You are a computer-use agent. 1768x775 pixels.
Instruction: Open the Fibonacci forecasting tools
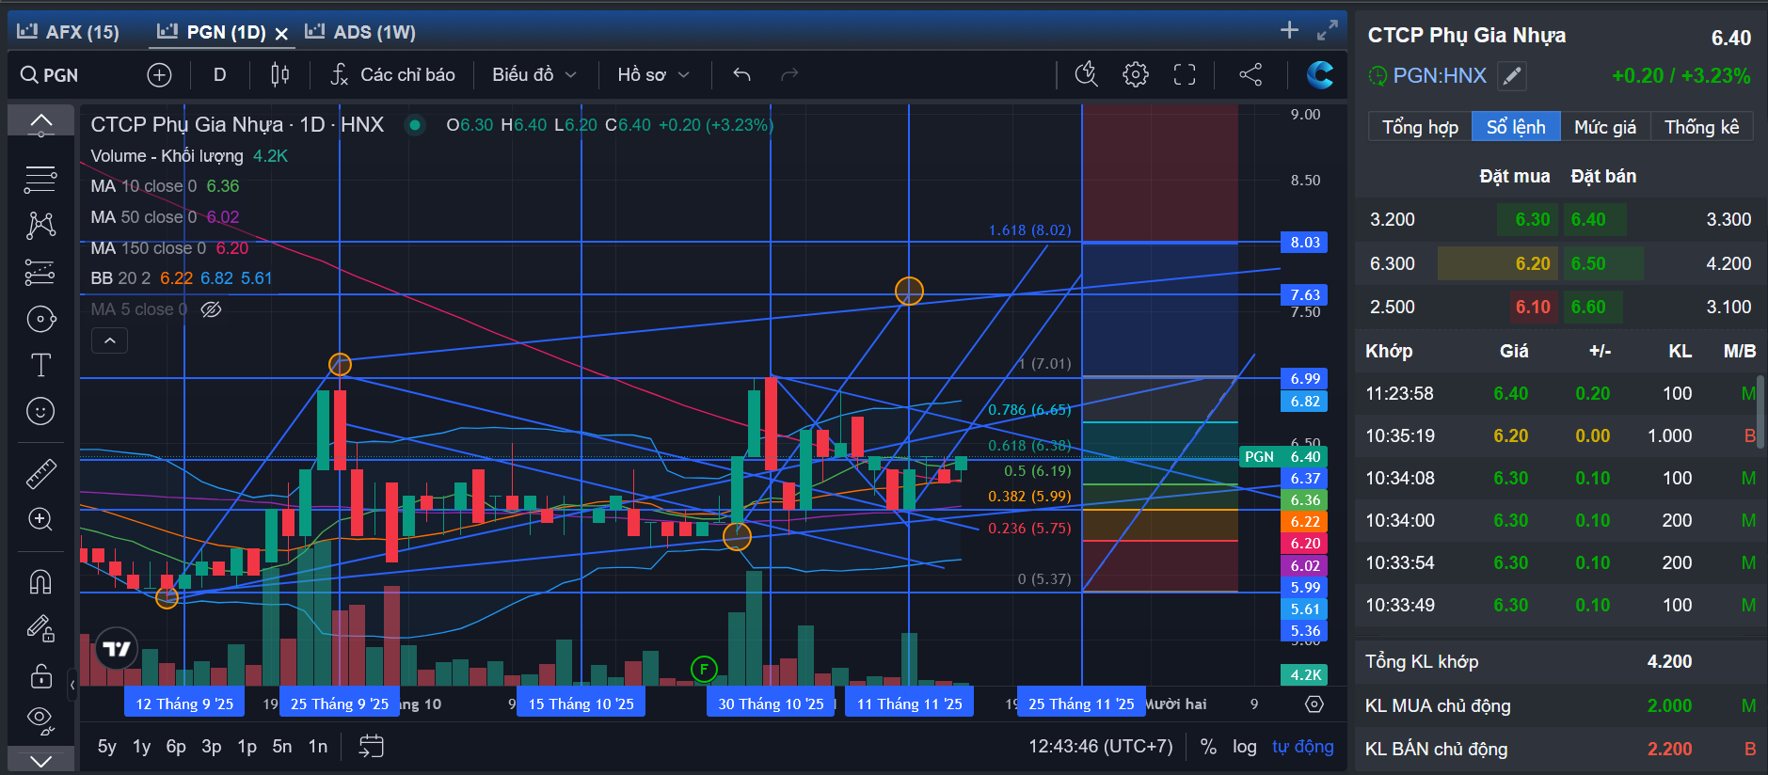40,272
